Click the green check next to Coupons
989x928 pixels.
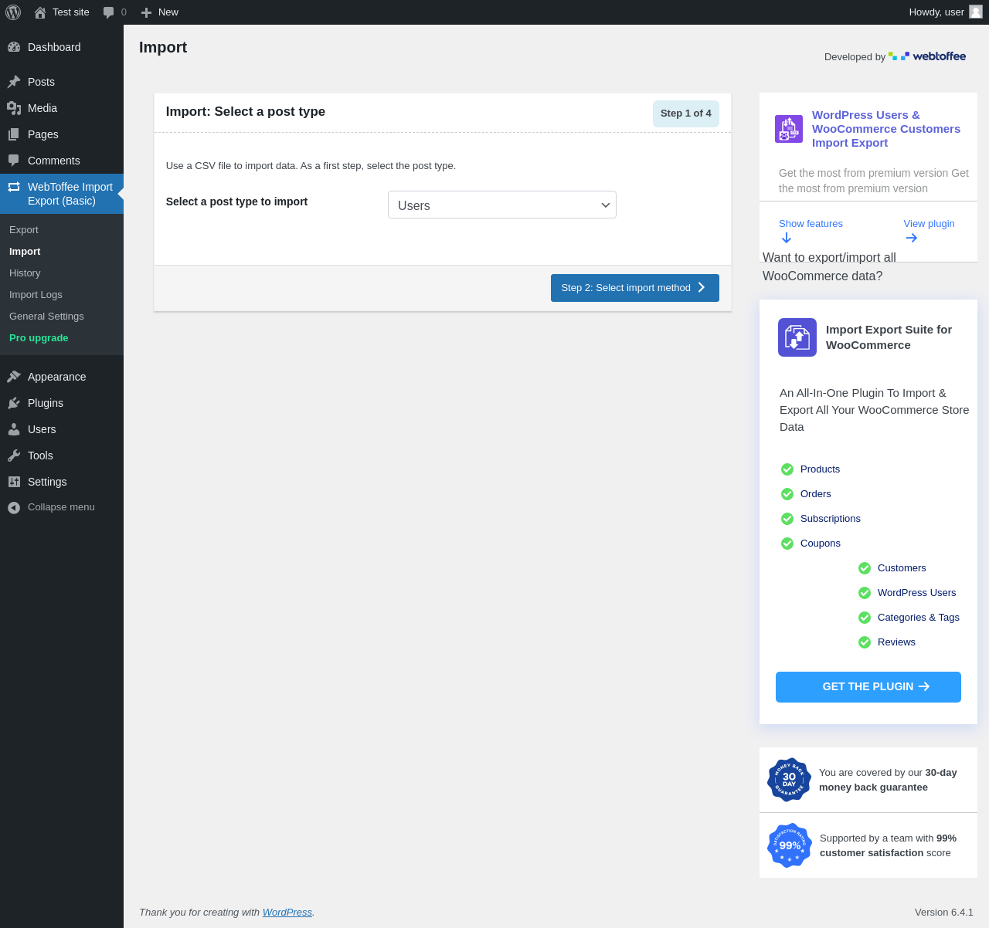coord(787,544)
